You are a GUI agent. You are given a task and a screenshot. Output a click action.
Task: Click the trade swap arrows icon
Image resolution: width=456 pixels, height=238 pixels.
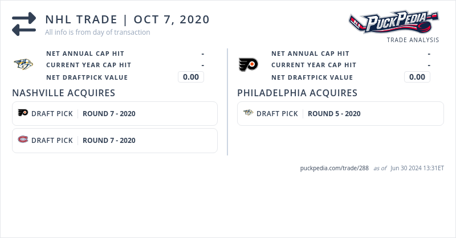coord(24,24)
